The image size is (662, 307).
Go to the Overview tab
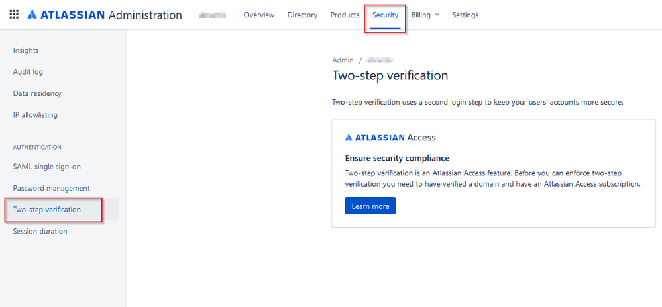(x=259, y=15)
